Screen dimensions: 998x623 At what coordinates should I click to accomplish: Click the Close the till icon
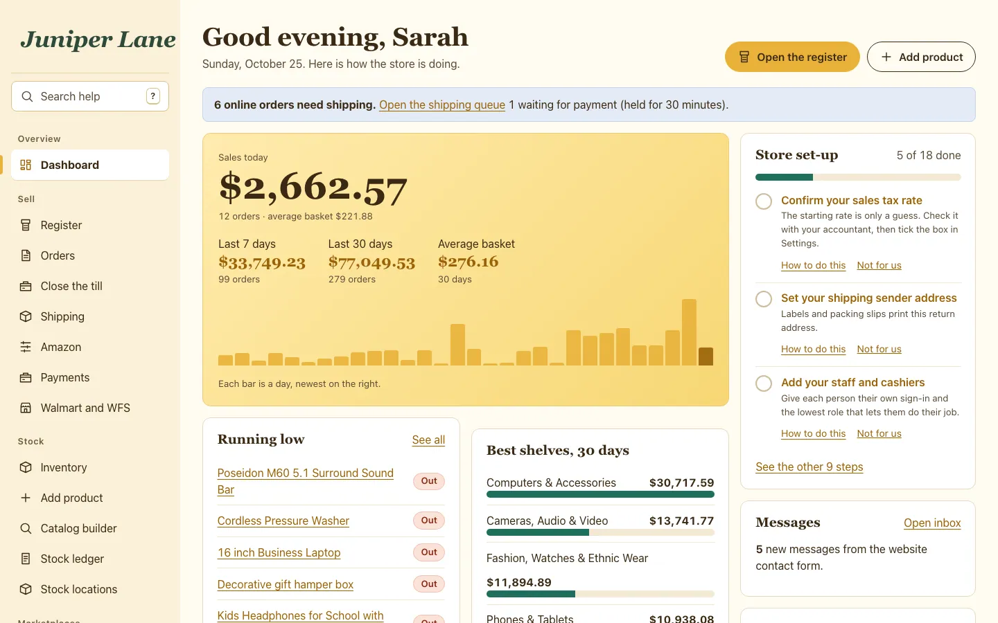pyautogui.click(x=26, y=286)
